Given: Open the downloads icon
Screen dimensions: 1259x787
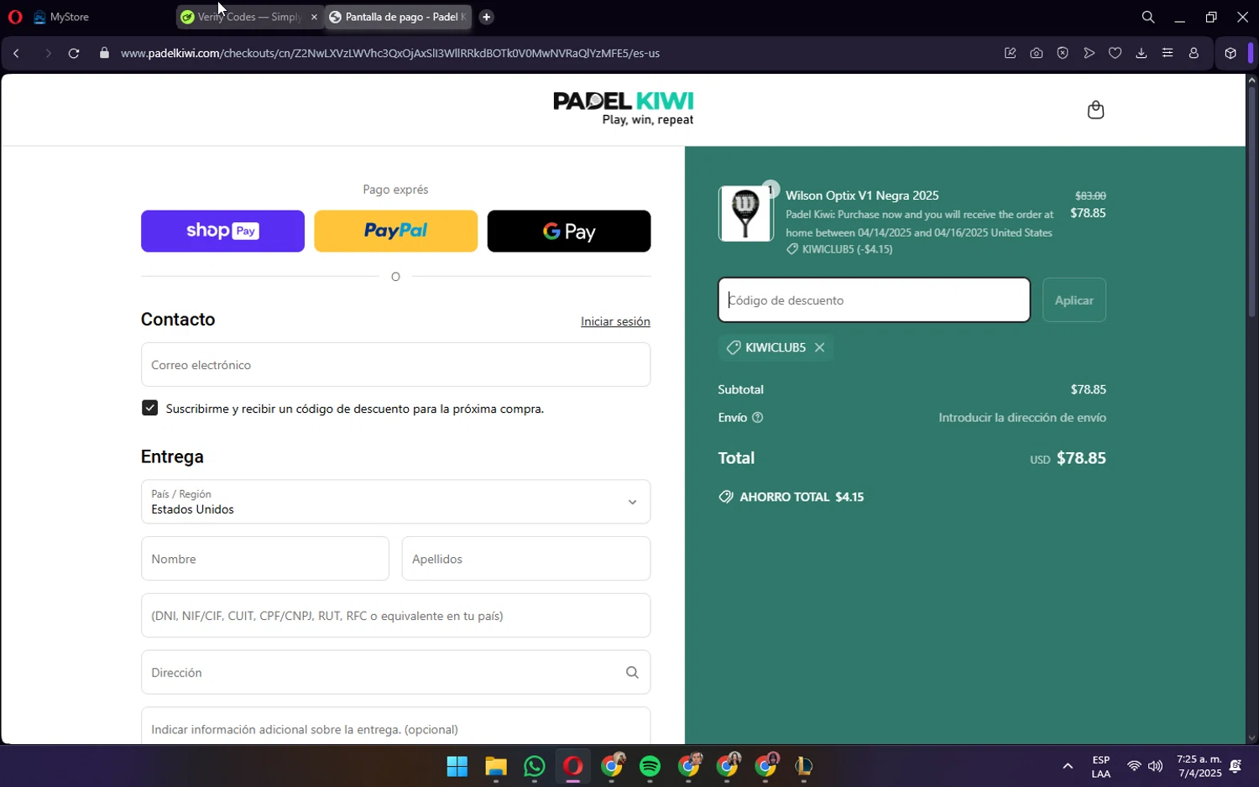Looking at the screenshot, I should [1141, 53].
